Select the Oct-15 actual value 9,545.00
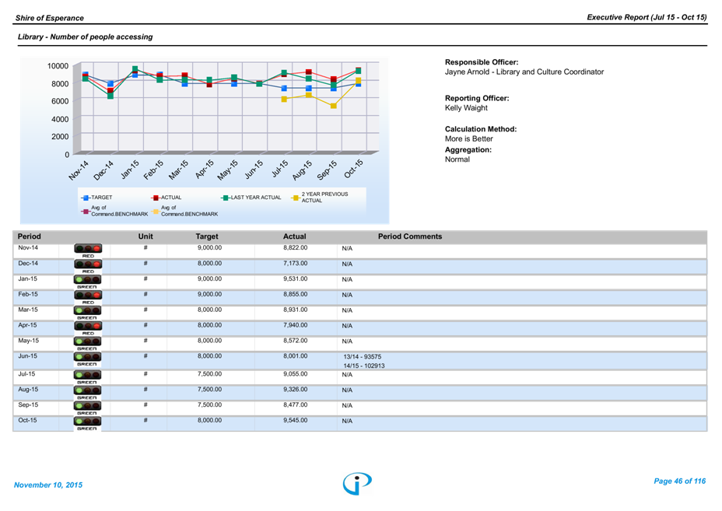Screen dimensions: 722x511 295,421
